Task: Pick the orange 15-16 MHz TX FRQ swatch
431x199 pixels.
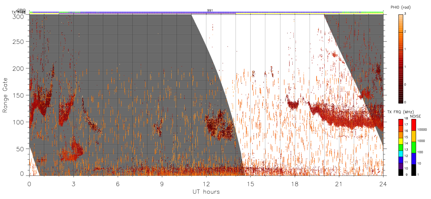Action: pyautogui.click(x=401, y=135)
